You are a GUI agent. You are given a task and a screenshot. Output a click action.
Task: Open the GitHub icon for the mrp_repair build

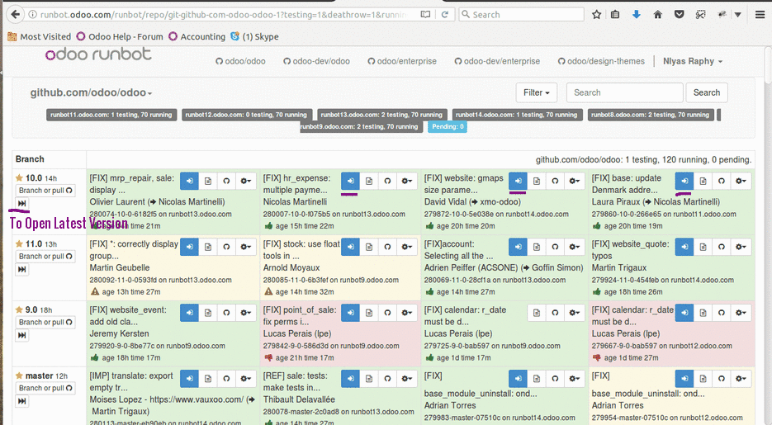(x=226, y=181)
